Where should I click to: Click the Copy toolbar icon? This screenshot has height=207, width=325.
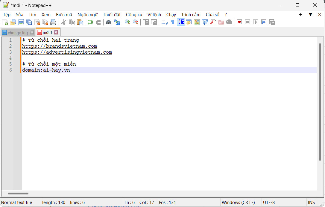pyautogui.click(x=72, y=22)
